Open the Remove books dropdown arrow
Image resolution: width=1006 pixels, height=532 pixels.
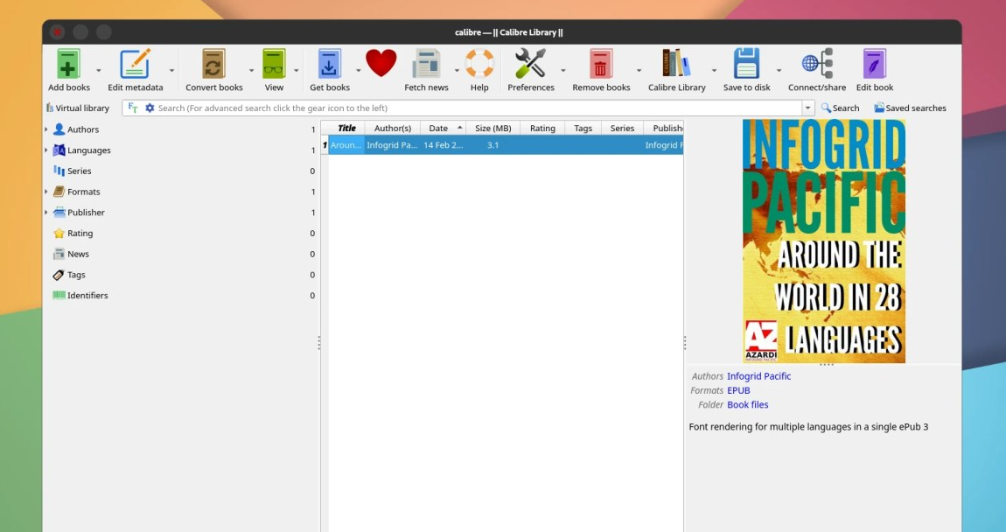[639, 71]
